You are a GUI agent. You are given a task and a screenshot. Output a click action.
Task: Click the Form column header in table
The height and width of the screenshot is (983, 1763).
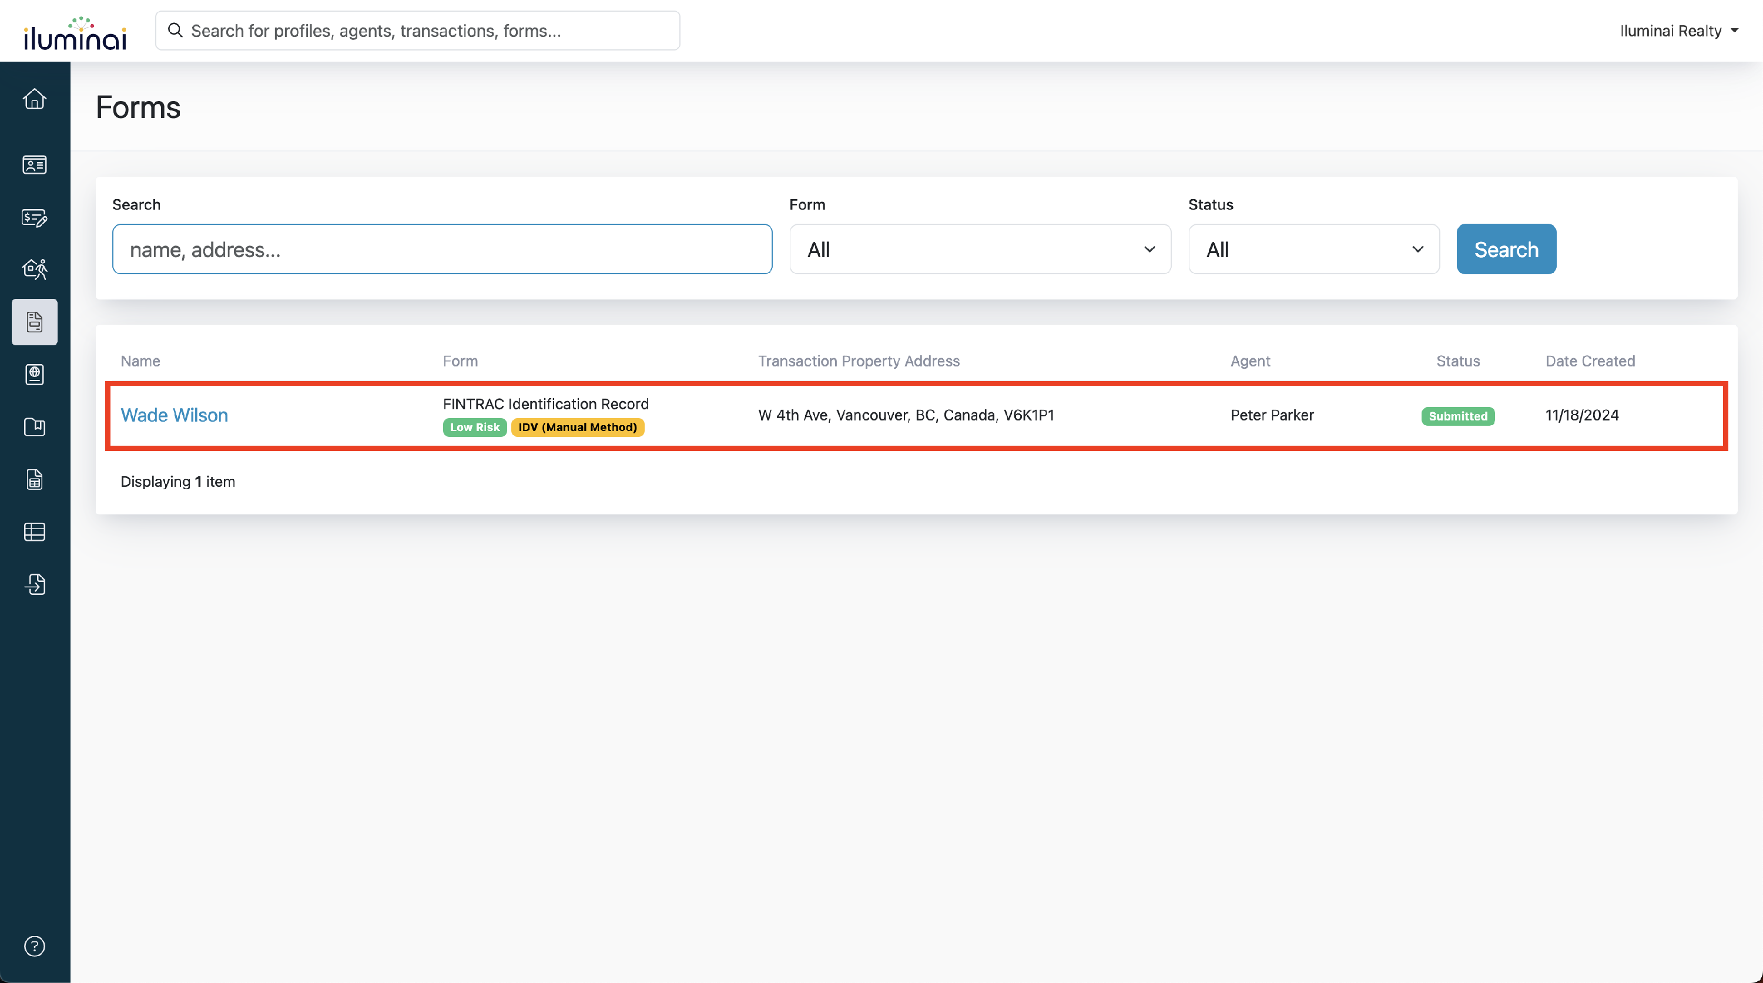click(460, 361)
